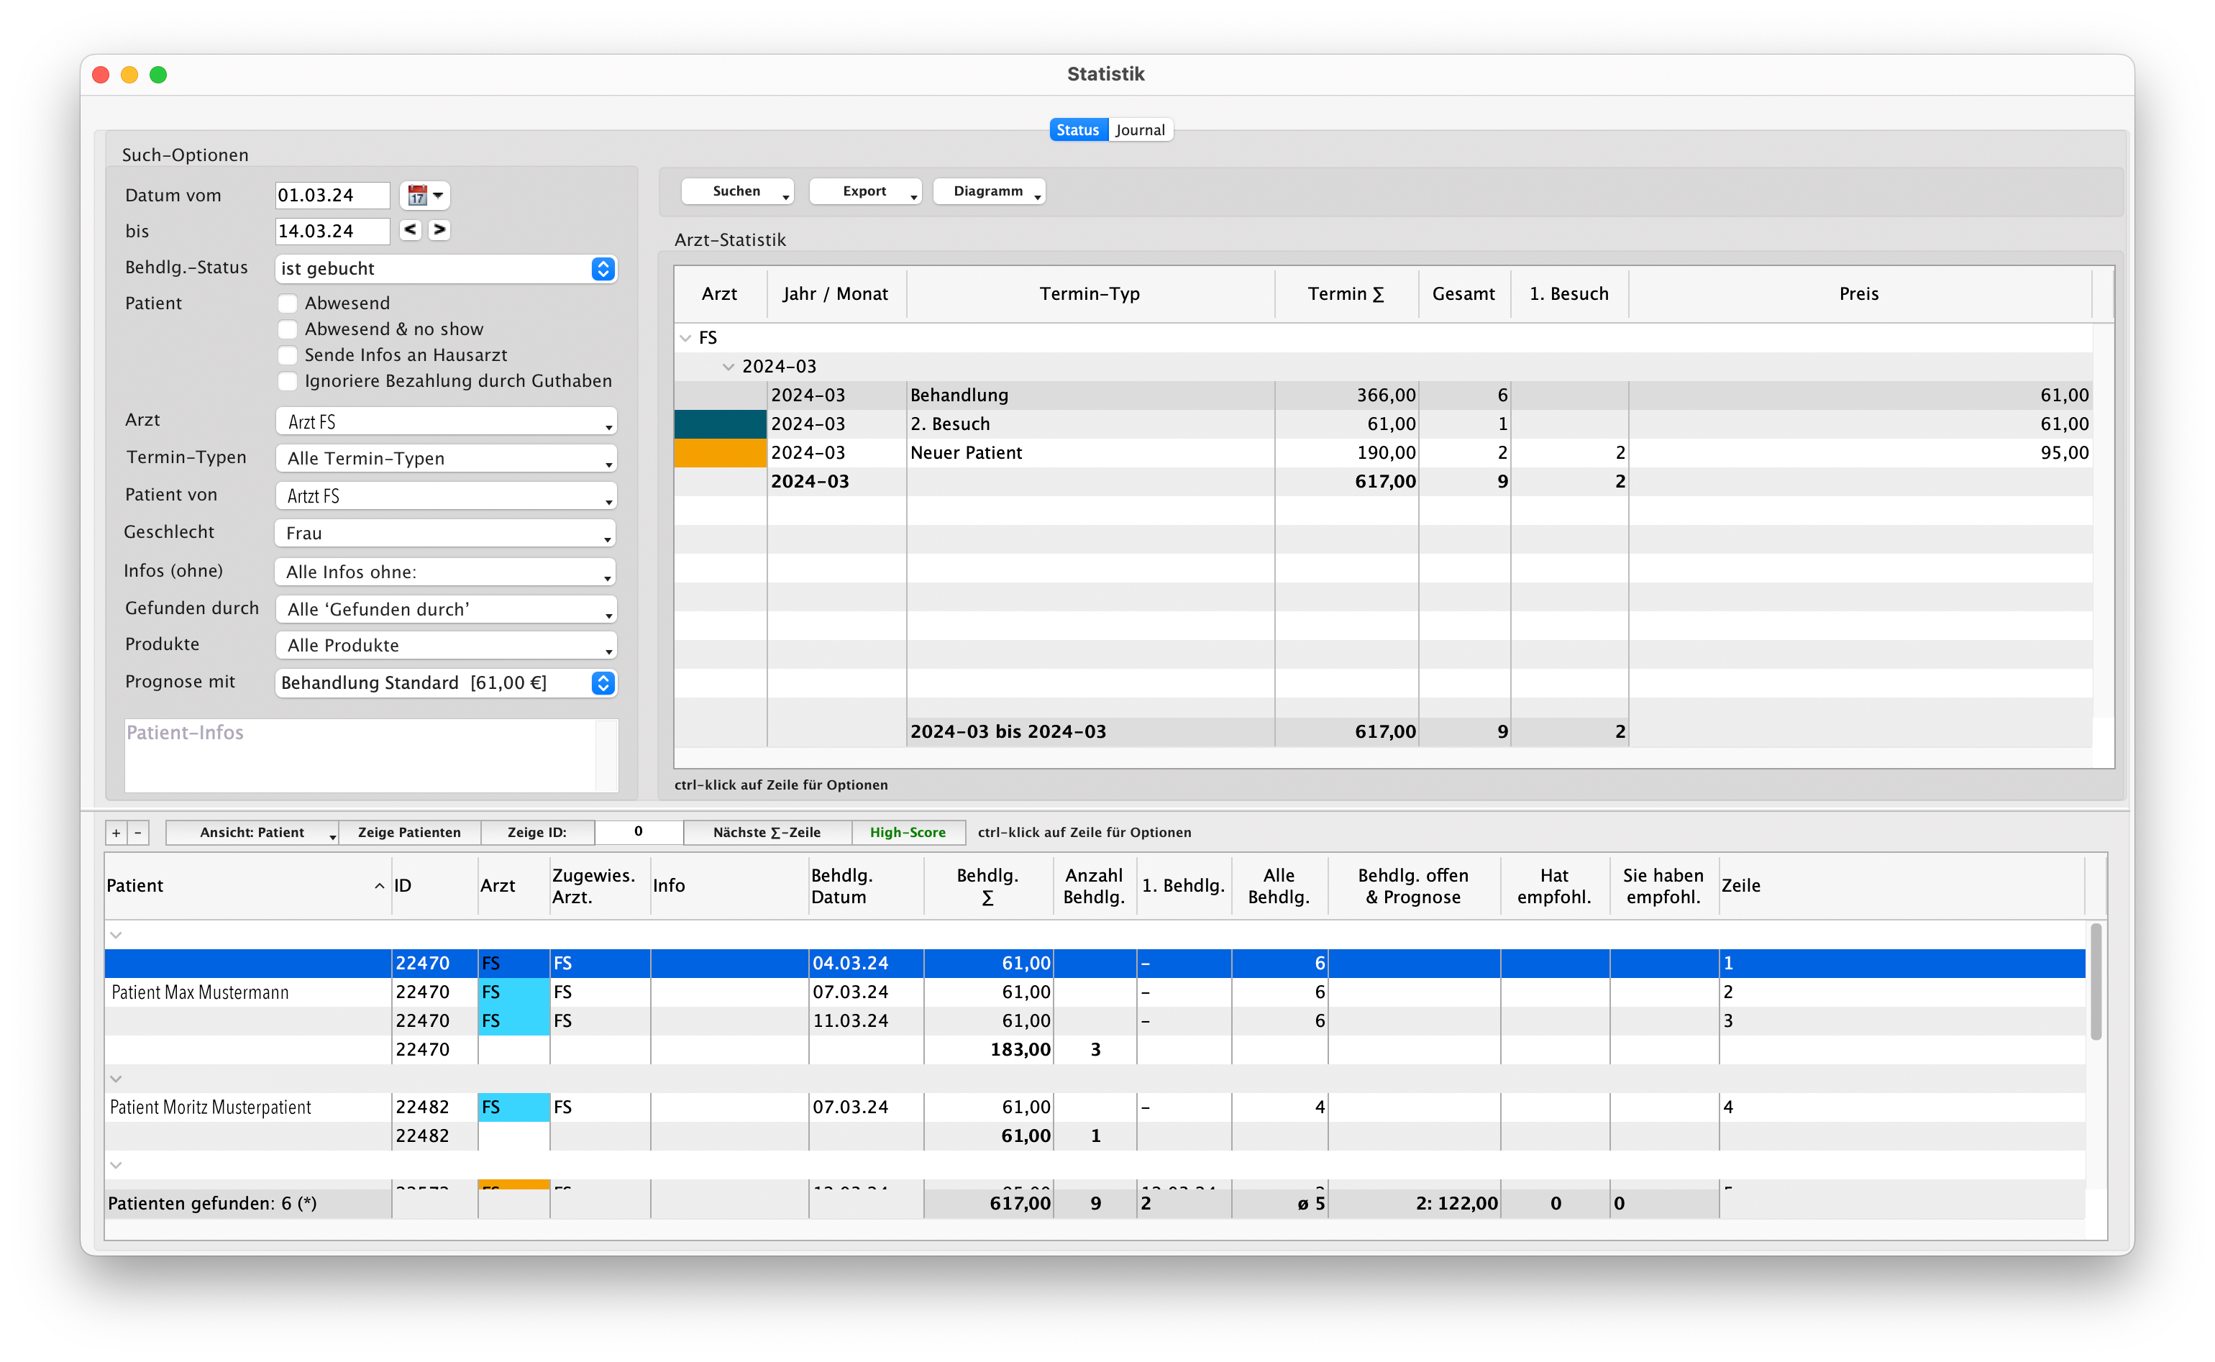Open the calendar date picker icon

click(418, 195)
